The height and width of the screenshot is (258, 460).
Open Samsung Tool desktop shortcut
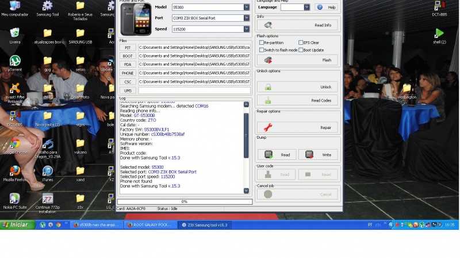[48, 9]
